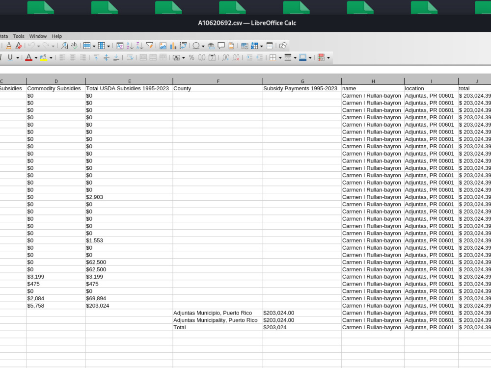Sort descending with Z-A icon

pos(139,46)
